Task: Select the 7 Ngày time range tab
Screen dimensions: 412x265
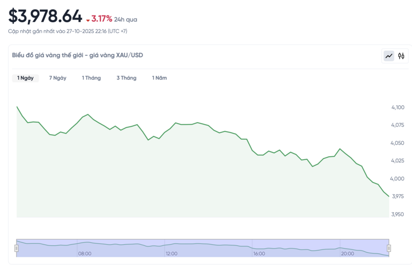Action: click(58, 78)
